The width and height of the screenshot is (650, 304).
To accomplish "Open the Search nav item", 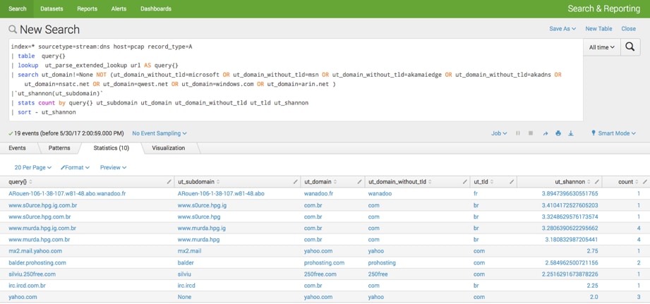I will [18, 8].
